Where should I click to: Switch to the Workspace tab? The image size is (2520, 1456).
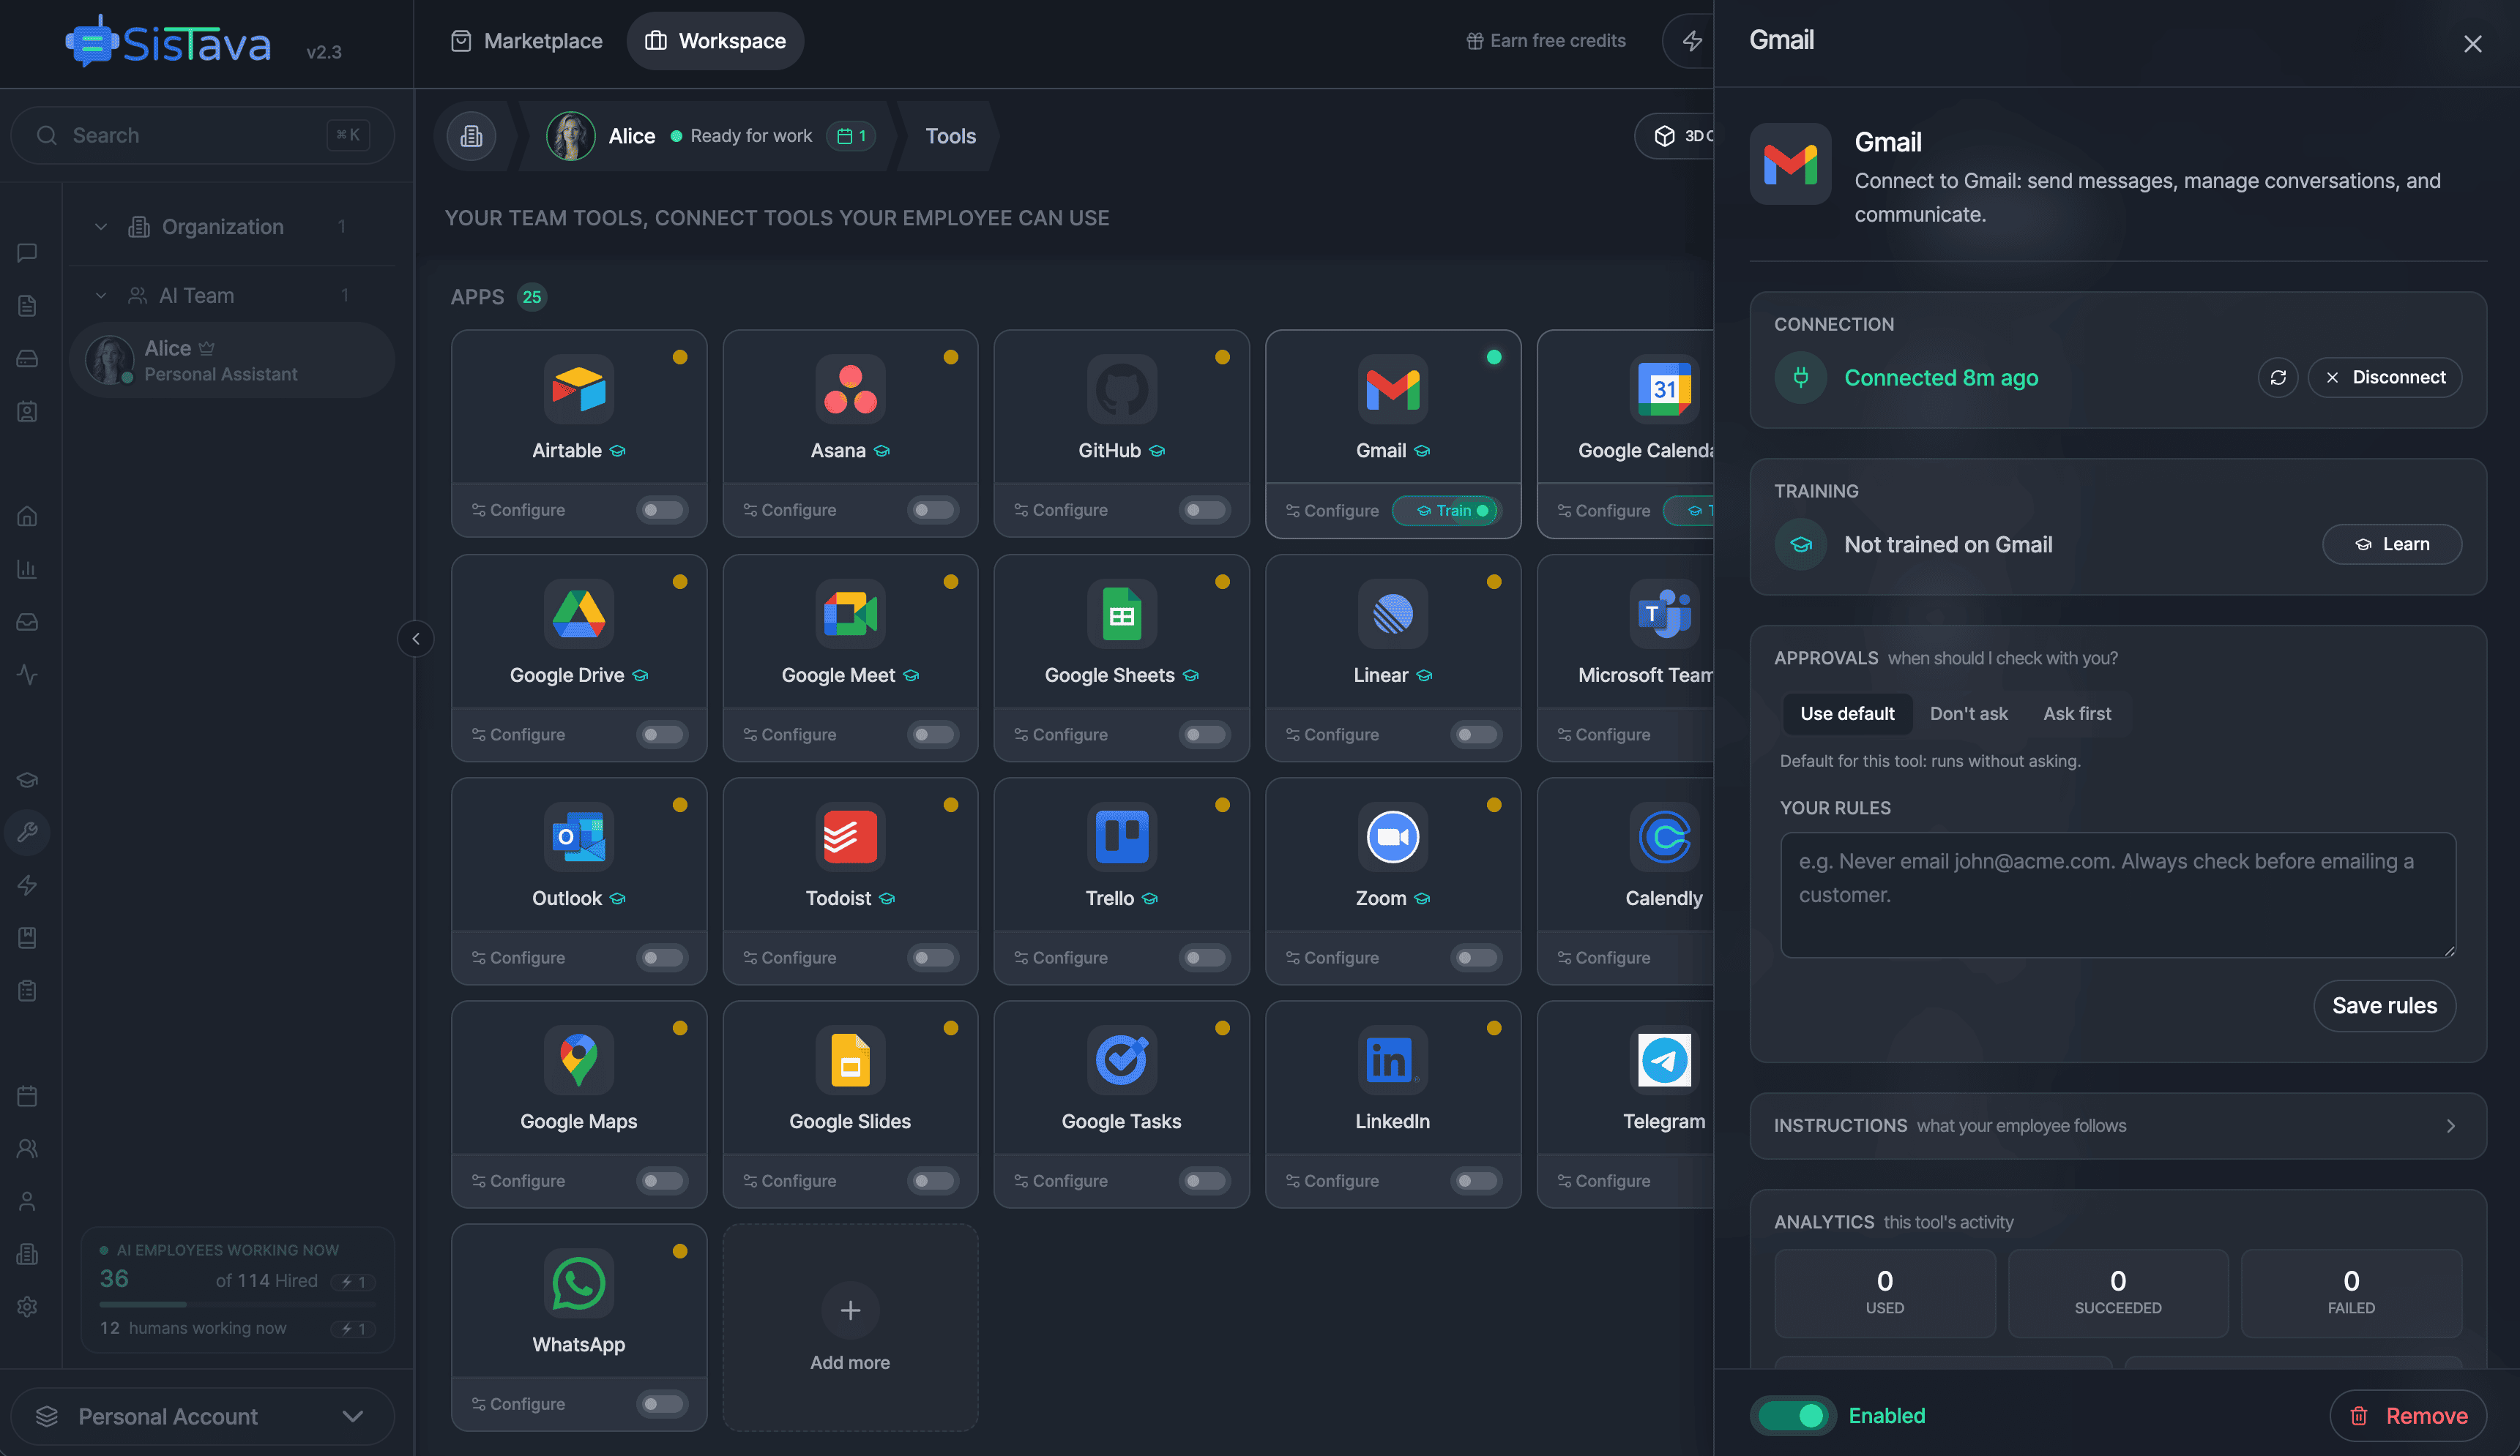point(715,41)
